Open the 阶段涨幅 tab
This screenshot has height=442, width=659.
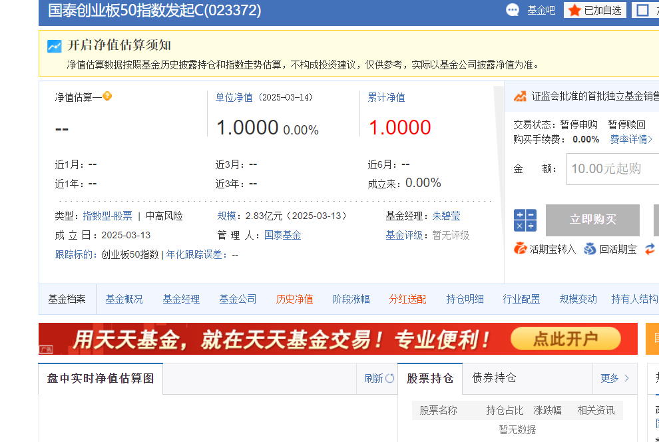click(351, 299)
